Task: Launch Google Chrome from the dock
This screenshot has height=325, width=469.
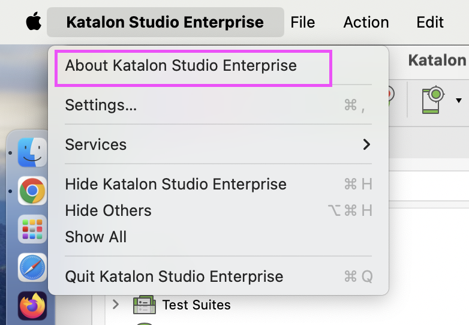Action: pyautogui.click(x=32, y=191)
